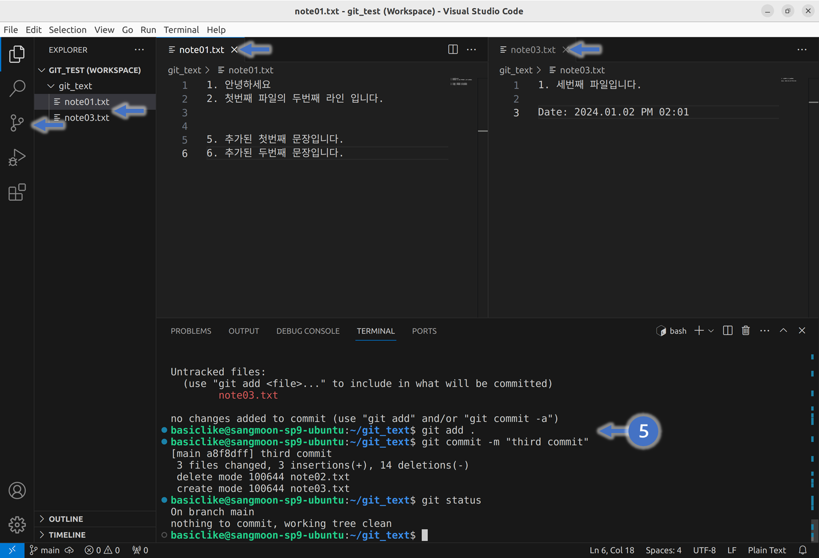Click note03.txt breadcrumb in right editor
Viewport: 819px width, 558px height.
pos(582,70)
